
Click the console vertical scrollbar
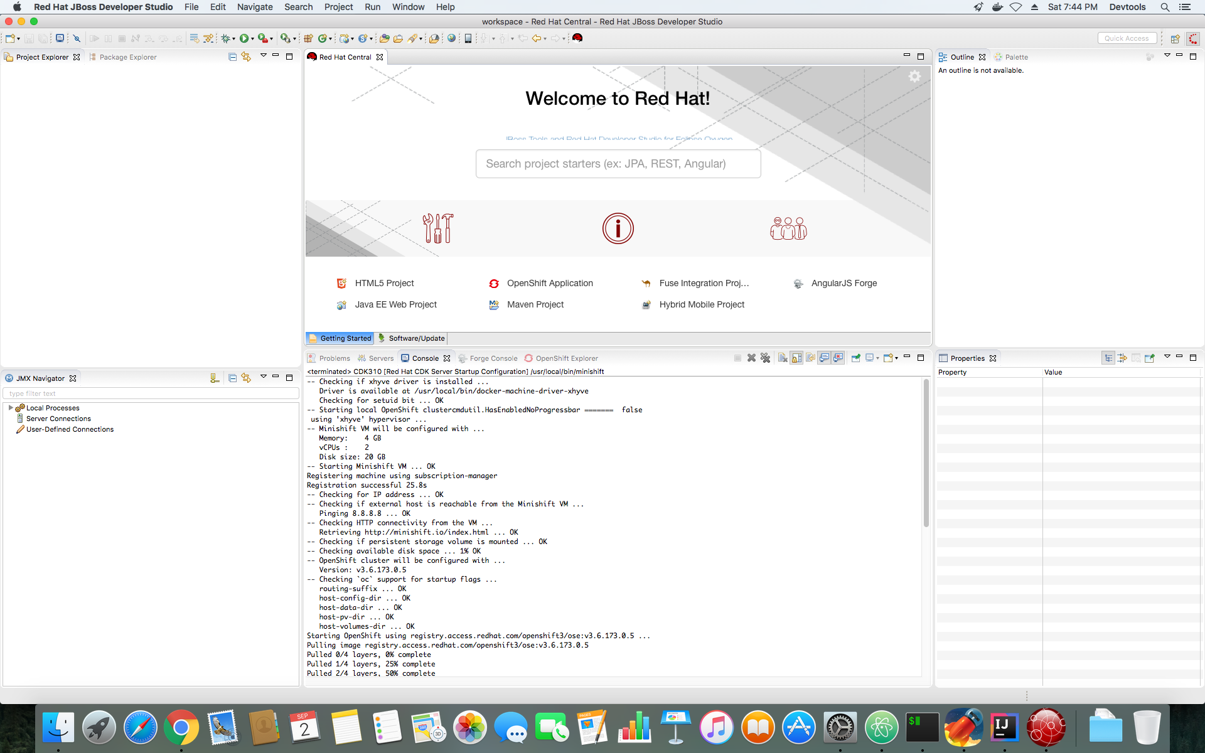pyautogui.click(x=926, y=452)
